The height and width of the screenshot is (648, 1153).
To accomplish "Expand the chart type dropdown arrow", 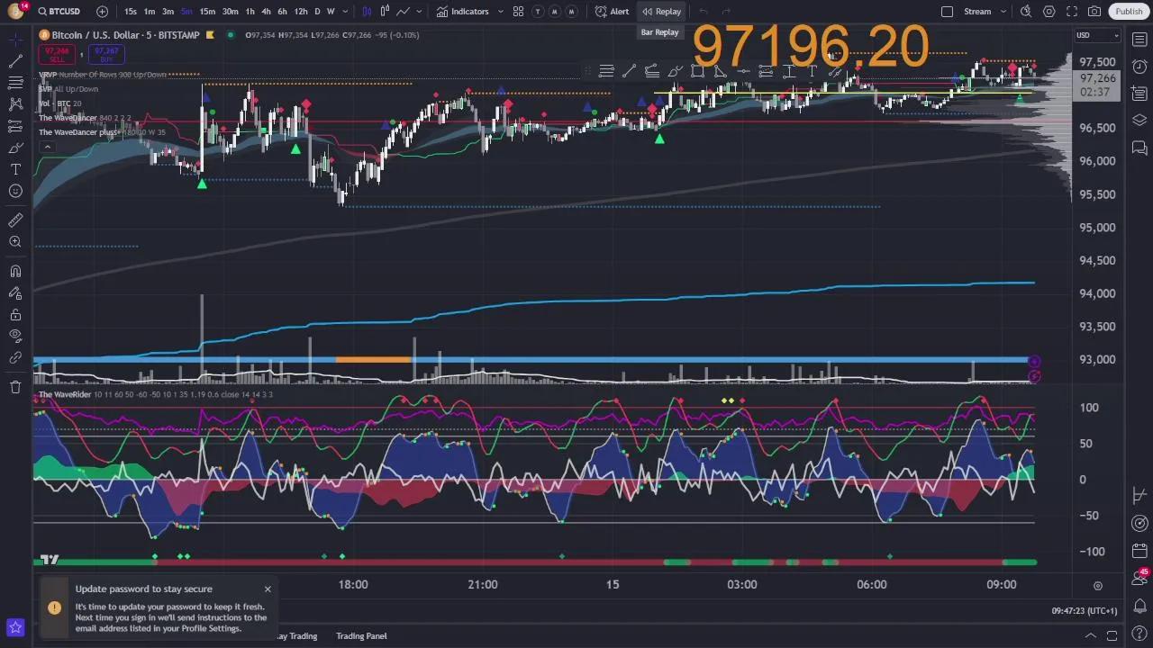I will click(x=420, y=12).
